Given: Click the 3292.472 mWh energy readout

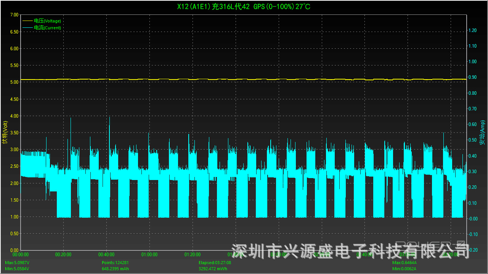Looking at the screenshot, I should [x=213, y=269].
